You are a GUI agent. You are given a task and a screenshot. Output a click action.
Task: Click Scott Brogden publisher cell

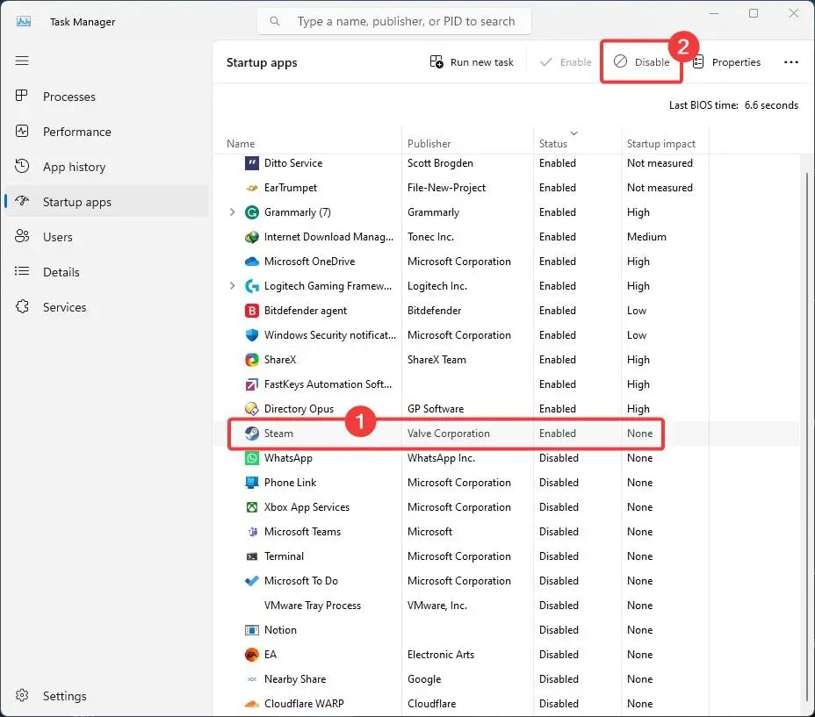coord(440,163)
